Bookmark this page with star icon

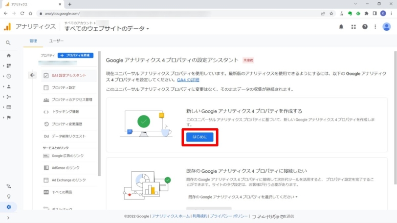pos(331,13)
